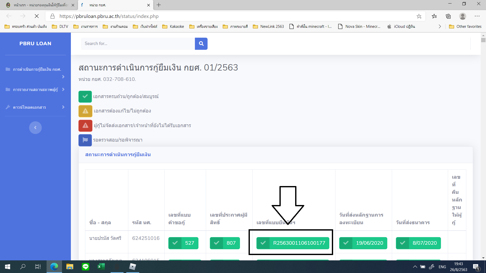Open browser Collections icon
486x273 pixels.
point(448,16)
